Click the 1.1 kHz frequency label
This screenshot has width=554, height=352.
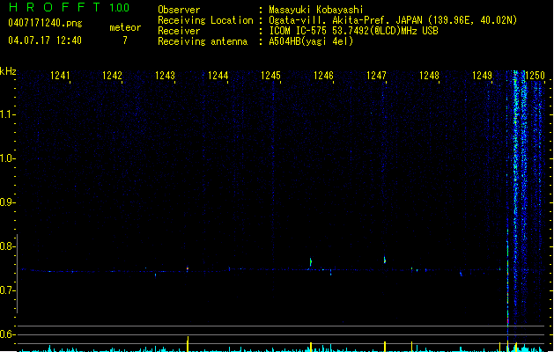tap(7, 114)
